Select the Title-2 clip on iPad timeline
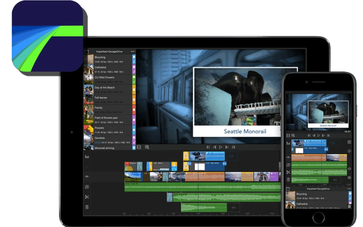 click(161, 166)
